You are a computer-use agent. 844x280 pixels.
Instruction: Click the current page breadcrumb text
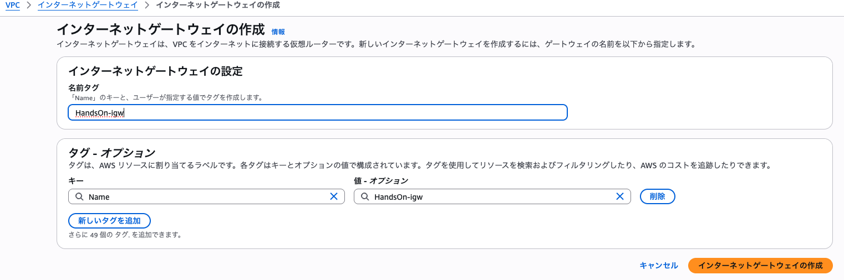[218, 5]
